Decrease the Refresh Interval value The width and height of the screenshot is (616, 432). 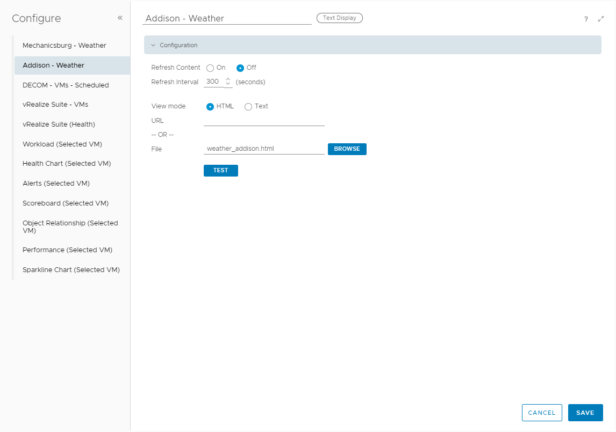228,84
